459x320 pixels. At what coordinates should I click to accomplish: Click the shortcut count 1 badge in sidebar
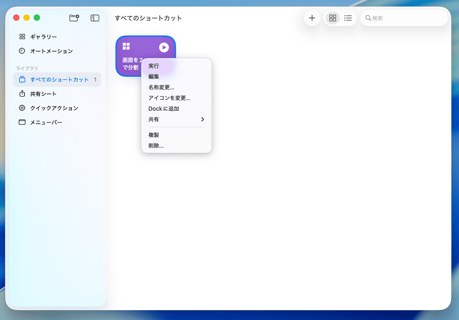95,79
